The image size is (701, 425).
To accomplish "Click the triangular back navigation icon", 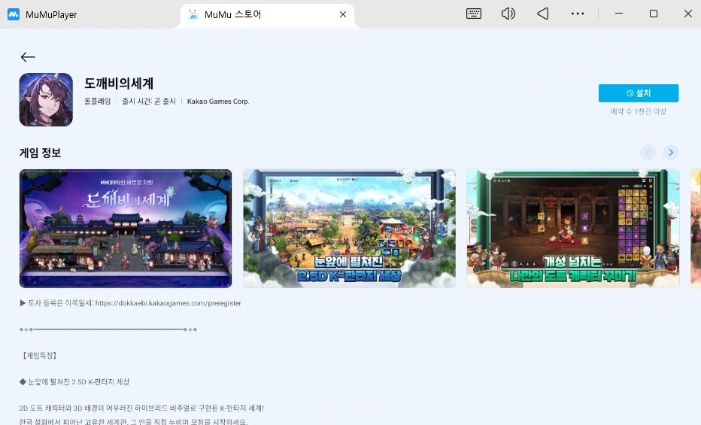I will click(543, 14).
